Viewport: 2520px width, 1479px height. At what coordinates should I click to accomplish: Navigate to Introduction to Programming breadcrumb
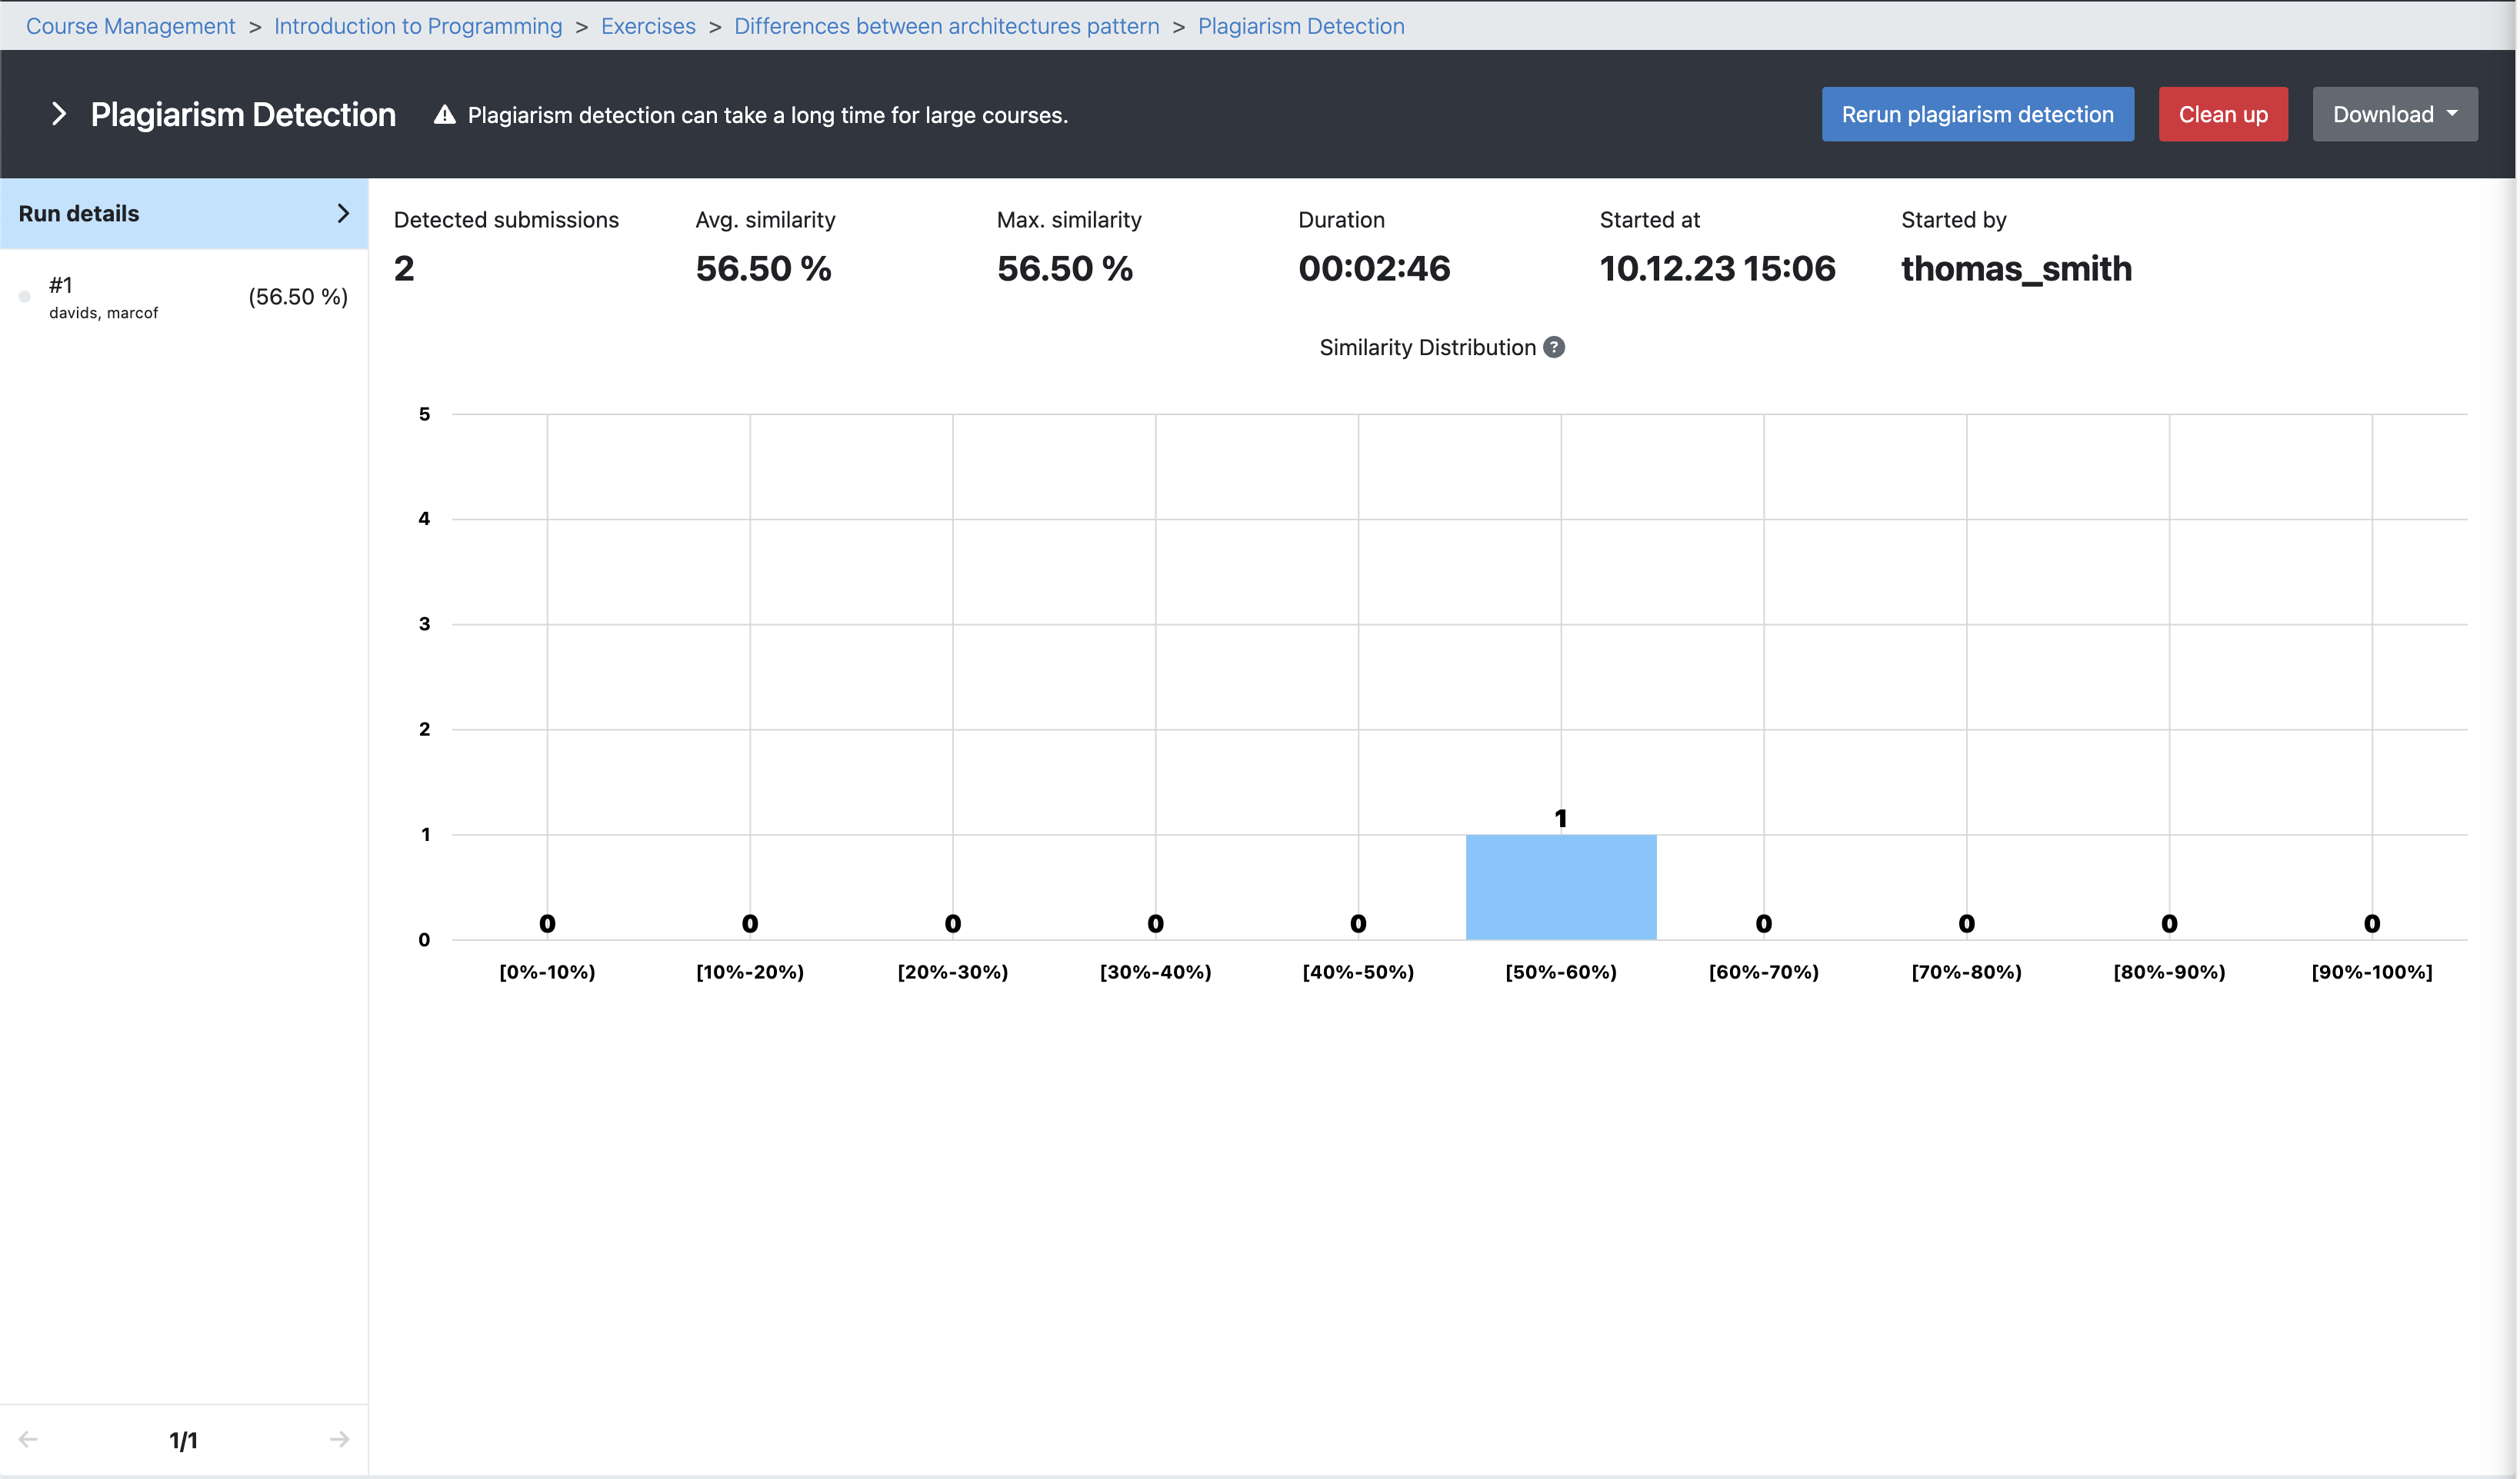(x=418, y=26)
